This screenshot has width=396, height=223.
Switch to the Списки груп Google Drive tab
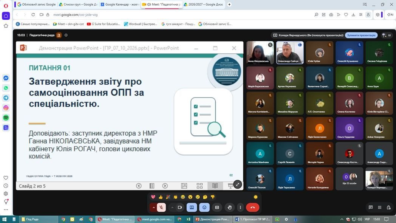(78, 4)
